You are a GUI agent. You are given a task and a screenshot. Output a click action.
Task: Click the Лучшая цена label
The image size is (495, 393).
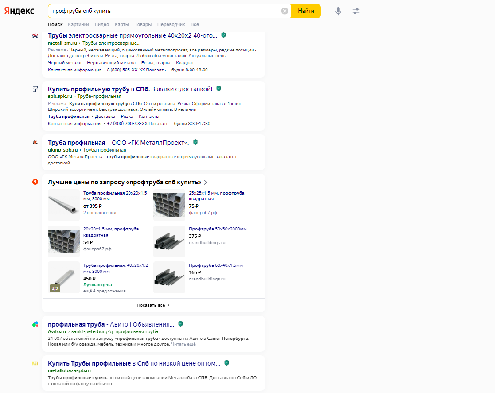pos(97,285)
